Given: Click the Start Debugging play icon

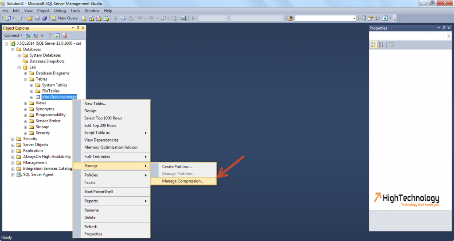Looking at the screenshot, I should (x=193, y=18).
